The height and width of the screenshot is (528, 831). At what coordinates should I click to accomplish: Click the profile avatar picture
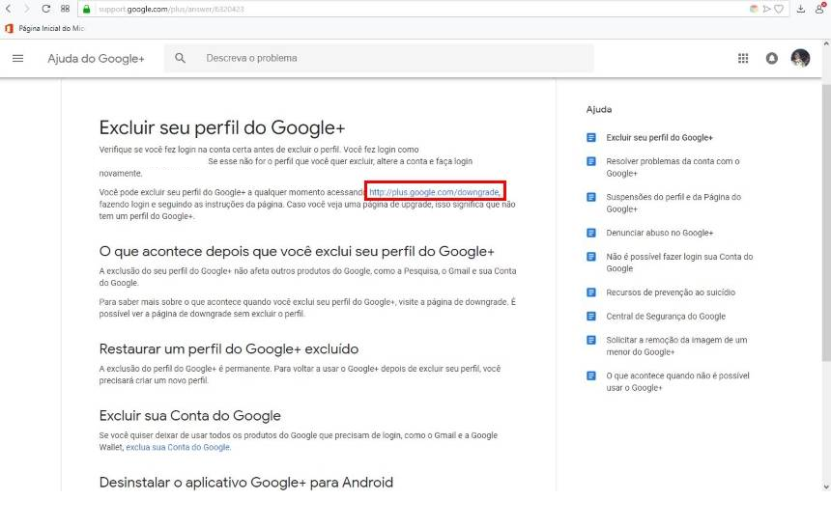pyautogui.click(x=800, y=58)
